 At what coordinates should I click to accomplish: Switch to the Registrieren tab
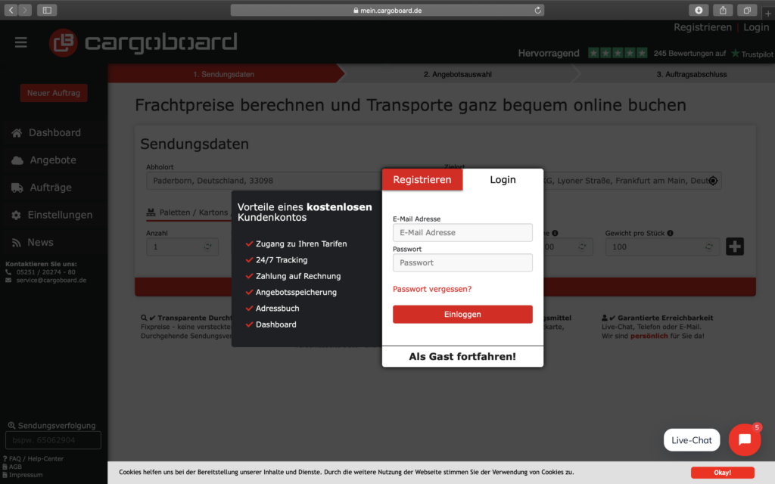pyautogui.click(x=422, y=179)
